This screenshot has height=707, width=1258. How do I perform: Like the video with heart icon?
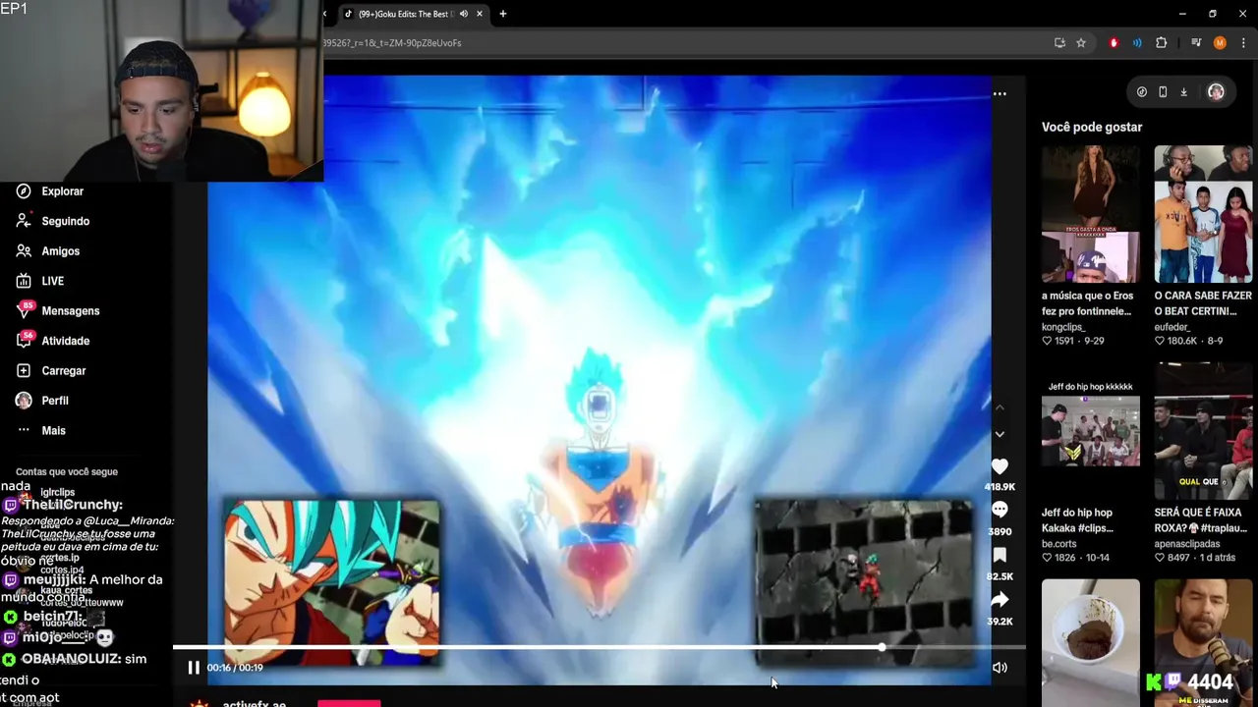tap(1000, 466)
